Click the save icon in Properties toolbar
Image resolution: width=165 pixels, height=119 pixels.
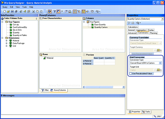pyautogui.click(x=133, y=23)
